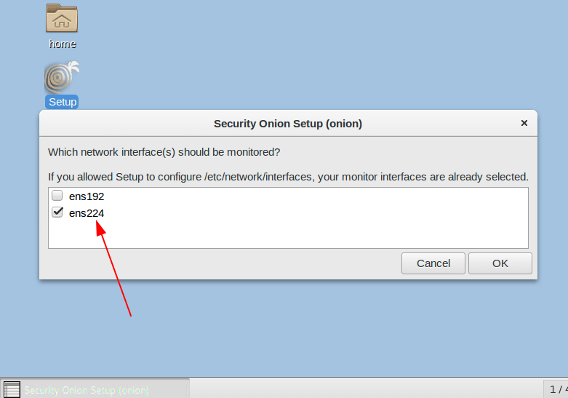This screenshot has width=568, height=398.
Task: Click the empty dialog area left of Cancel
Action: coord(218,263)
